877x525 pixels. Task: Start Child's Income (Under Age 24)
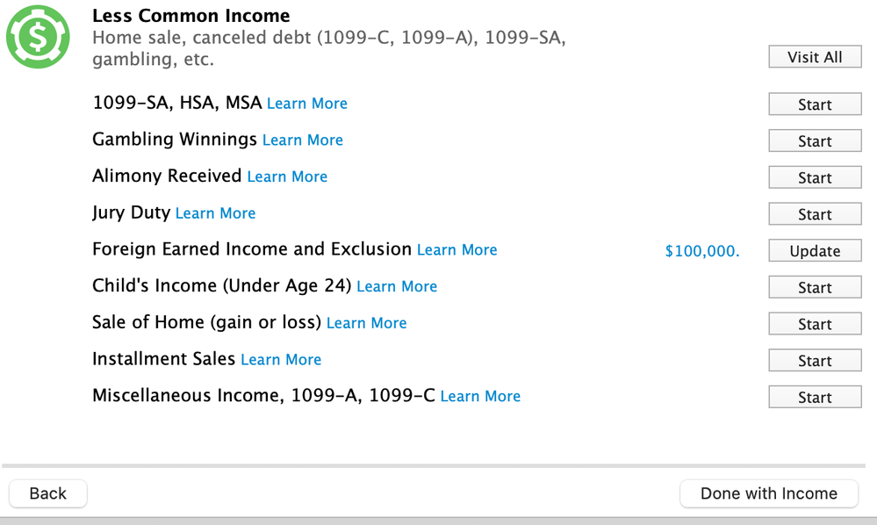coord(815,287)
